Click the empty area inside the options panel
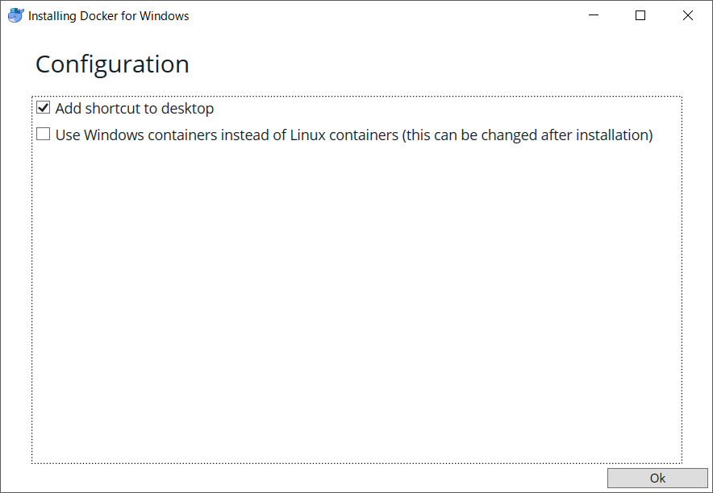Viewport: 713px width, 493px height. [355, 306]
